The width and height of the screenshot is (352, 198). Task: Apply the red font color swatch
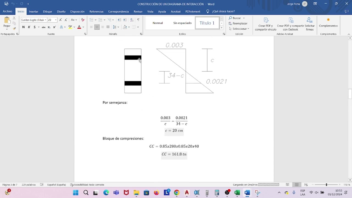pyautogui.click(x=79, y=27)
